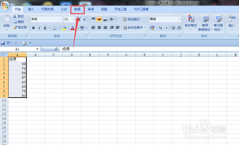239x145 pixels.
Task: Align text right
Action: [105, 28]
